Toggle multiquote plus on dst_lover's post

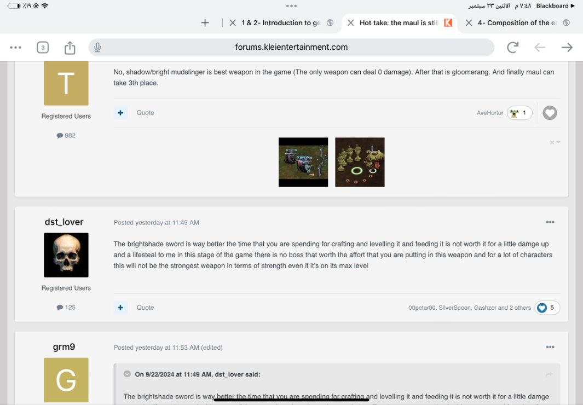120,308
